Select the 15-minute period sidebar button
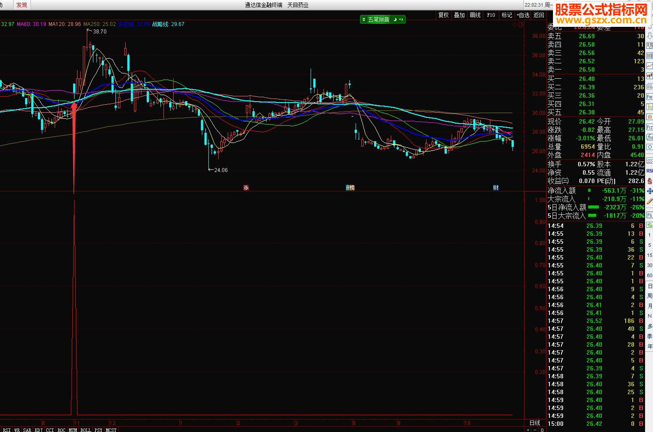 coord(649,255)
